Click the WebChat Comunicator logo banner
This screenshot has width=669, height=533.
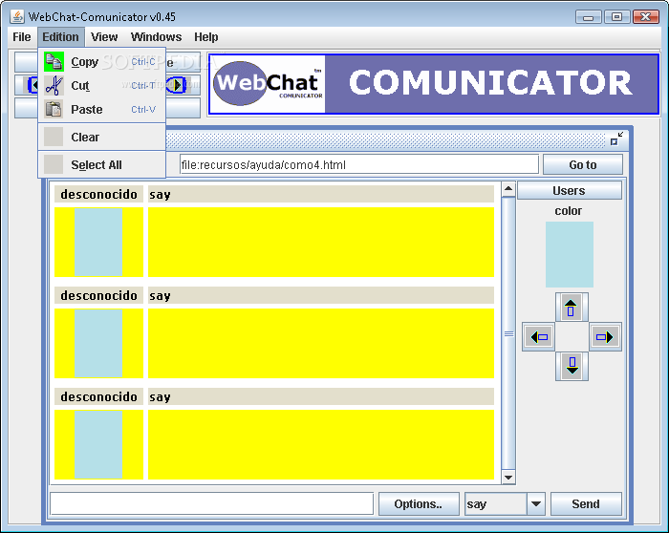[x=434, y=83]
